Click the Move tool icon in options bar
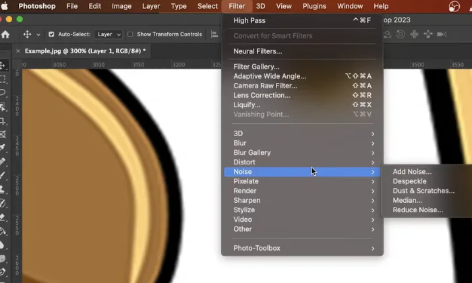 [27, 34]
